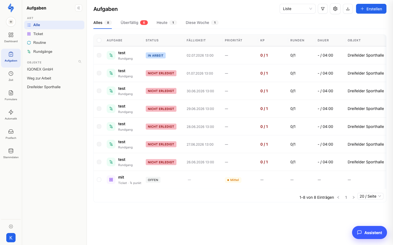Click the download export icon
The image size is (393, 245).
pyautogui.click(x=348, y=9)
